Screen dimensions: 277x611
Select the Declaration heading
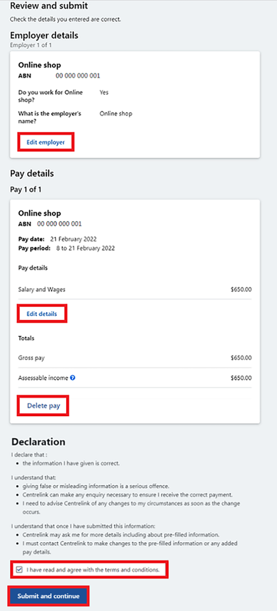[38, 441]
